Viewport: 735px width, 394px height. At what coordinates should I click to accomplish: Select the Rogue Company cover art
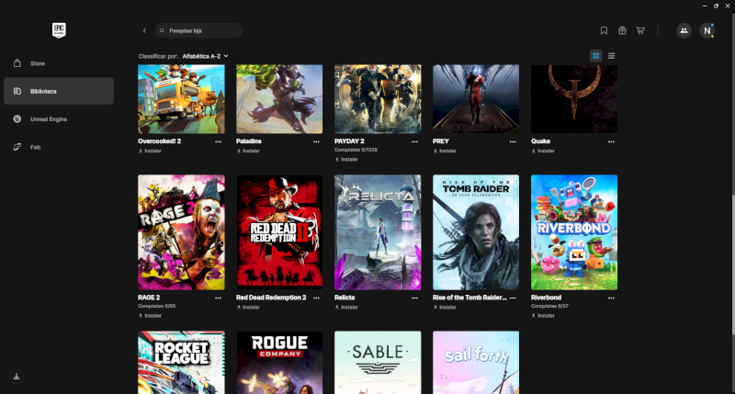point(279,363)
